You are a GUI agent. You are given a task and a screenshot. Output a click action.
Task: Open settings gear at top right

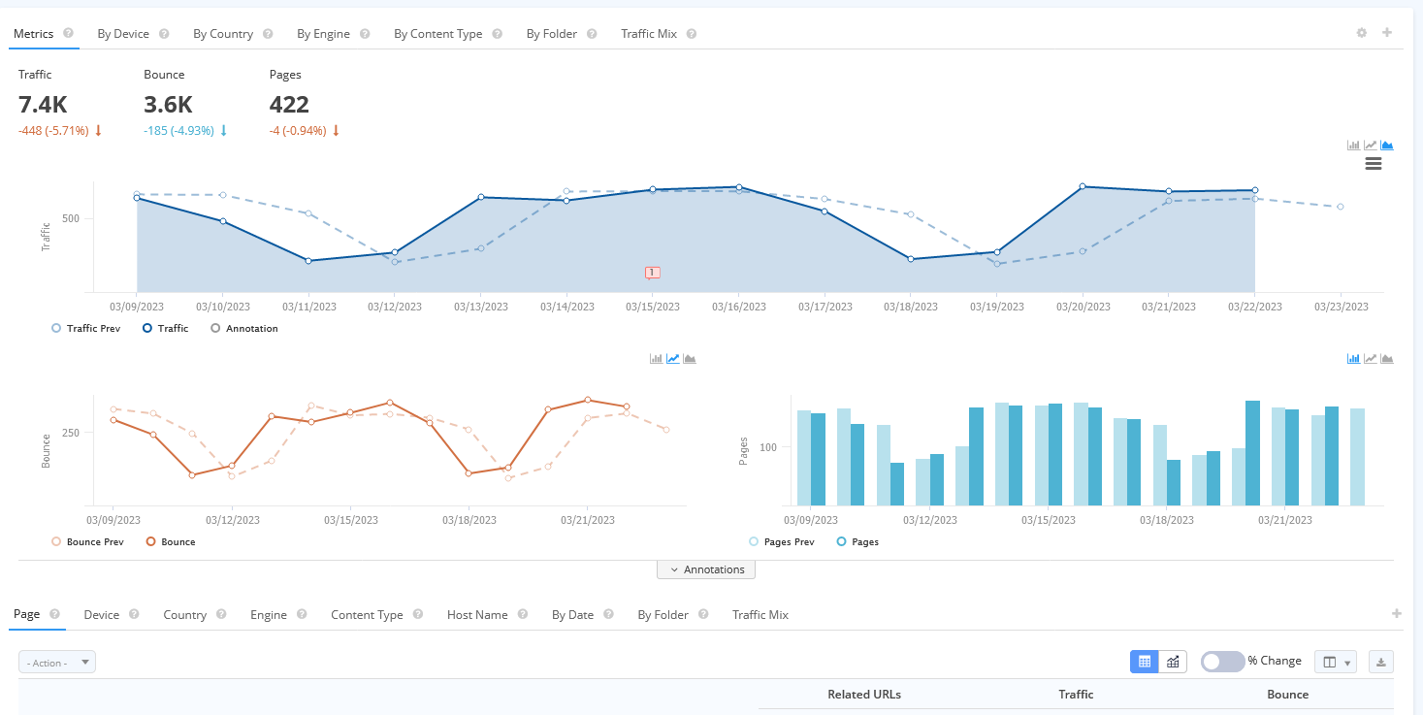1362,32
